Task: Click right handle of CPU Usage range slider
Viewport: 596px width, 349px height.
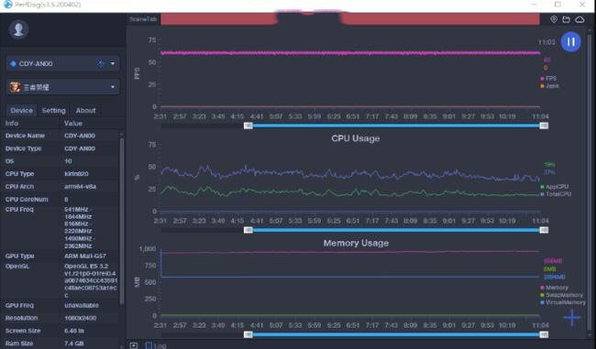Action: (x=544, y=230)
